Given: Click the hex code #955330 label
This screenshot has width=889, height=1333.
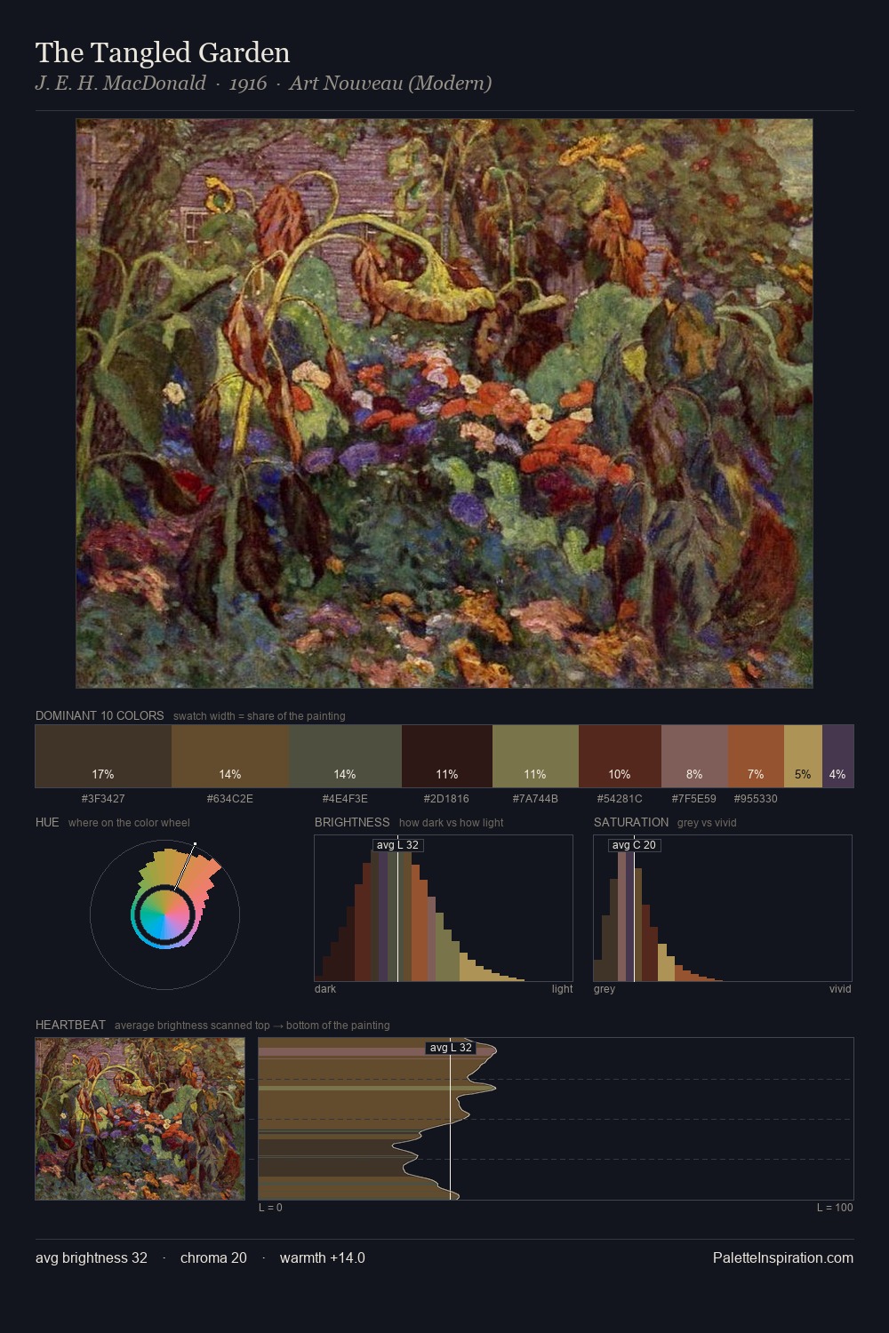Looking at the screenshot, I should click(756, 798).
